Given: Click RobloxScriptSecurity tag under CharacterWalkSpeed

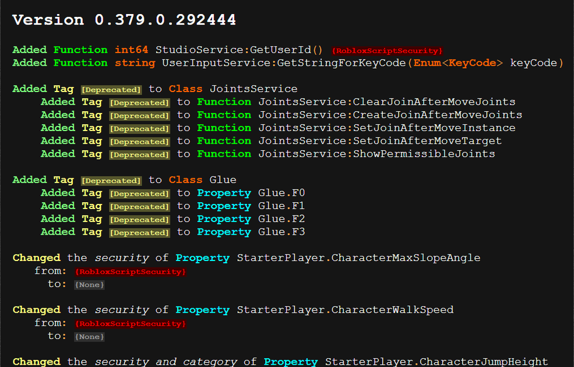Looking at the screenshot, I should [x=131, y=324].
